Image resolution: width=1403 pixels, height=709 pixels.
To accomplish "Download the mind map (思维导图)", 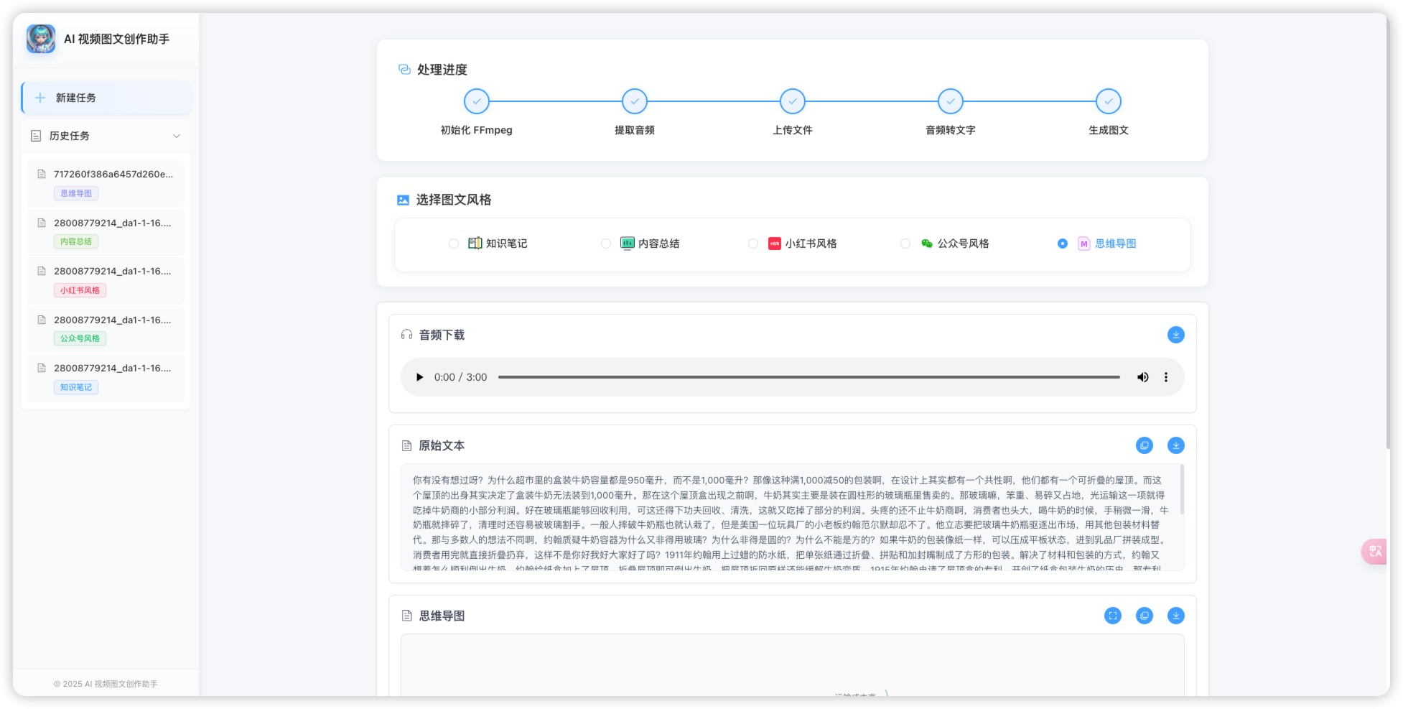I will click(x=1175, y=616).
